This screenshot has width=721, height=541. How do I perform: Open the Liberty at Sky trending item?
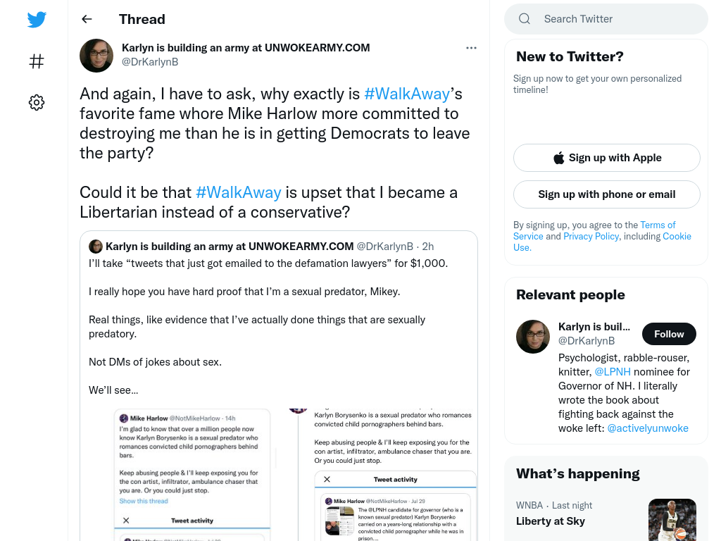point(551,521)
